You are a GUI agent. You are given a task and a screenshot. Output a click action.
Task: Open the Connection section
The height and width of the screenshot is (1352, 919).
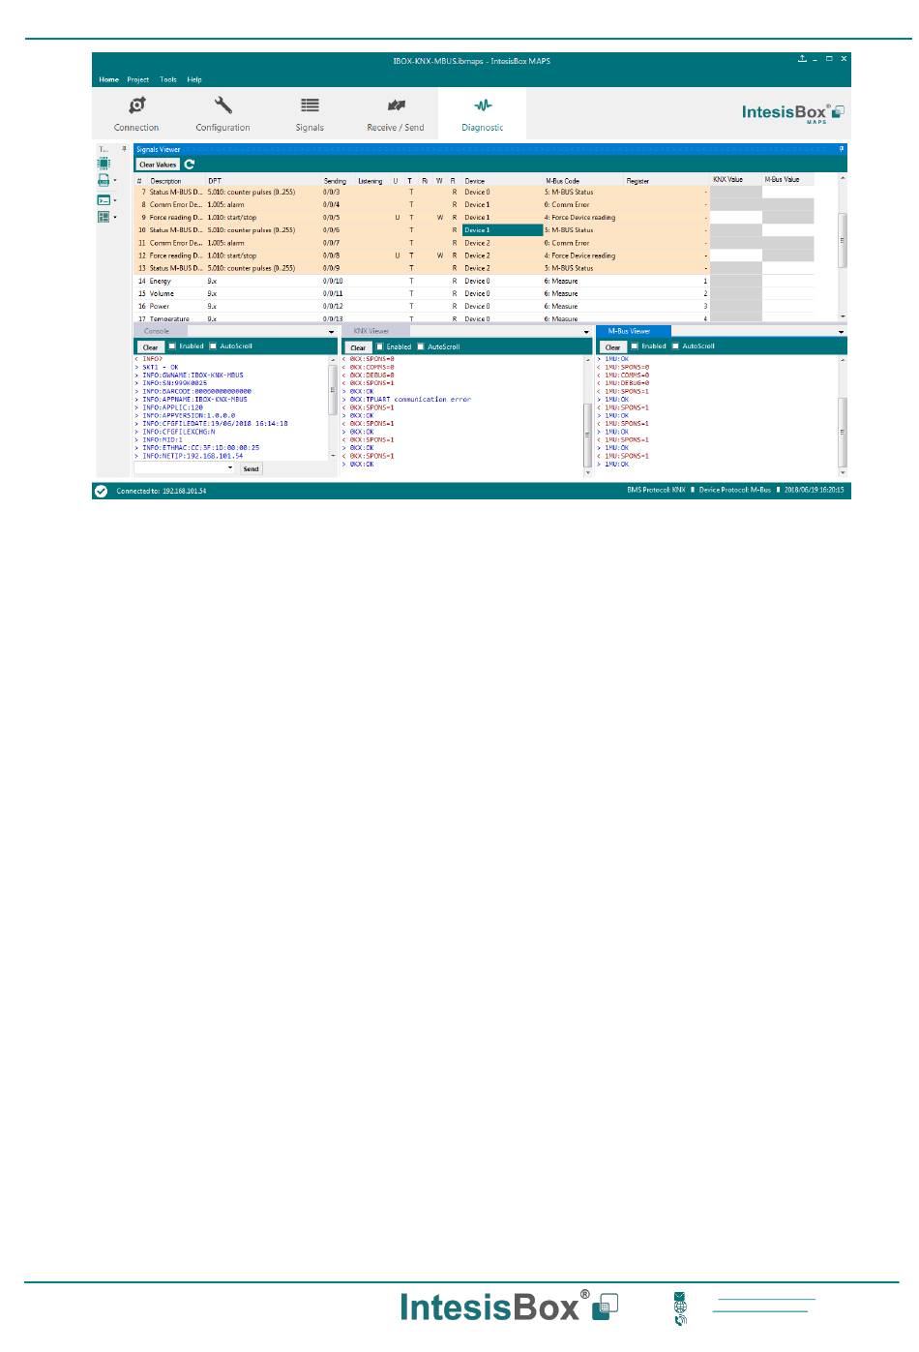(x=136, y=113)
